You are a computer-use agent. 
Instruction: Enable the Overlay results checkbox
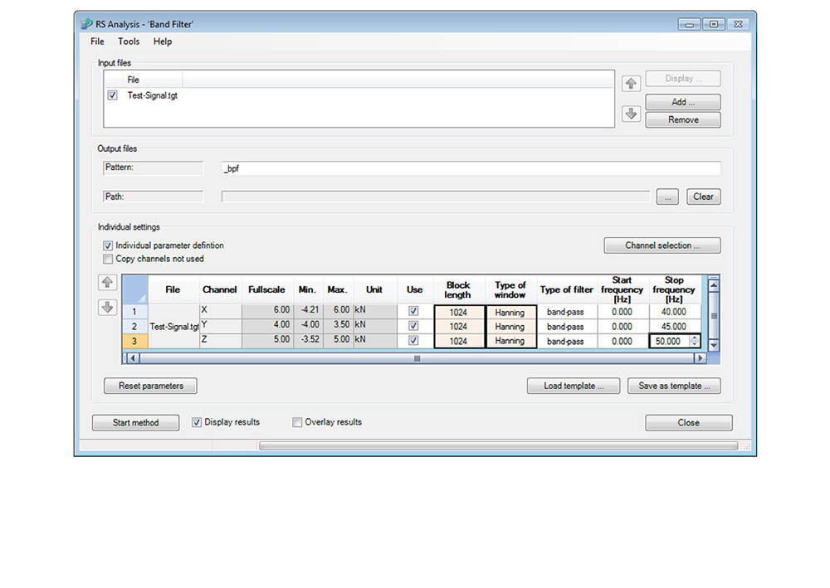pyautogui.click(x=297, y=422)
